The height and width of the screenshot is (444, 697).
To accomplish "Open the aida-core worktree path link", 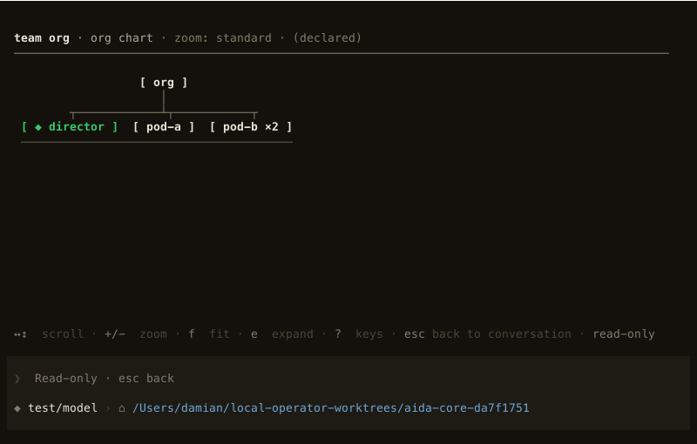I will tap(331, 408).
